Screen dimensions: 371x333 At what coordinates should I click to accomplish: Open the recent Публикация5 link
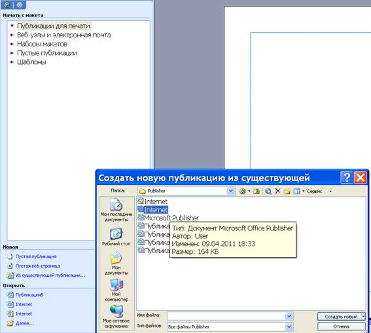pos(29,295)
